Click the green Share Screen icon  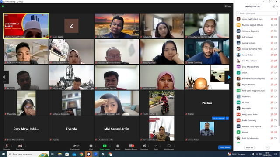point(105,146)
